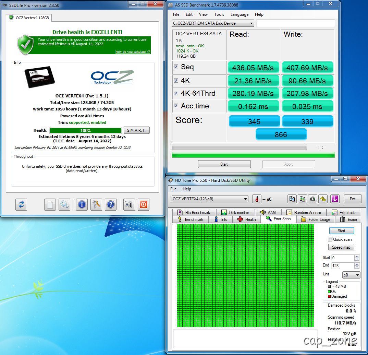Image resolution: width=368 pixels, height=355 pixels.
Task: Toggle the 4K-64Thrd benchmark checkbox
Action: coord(176,93)
